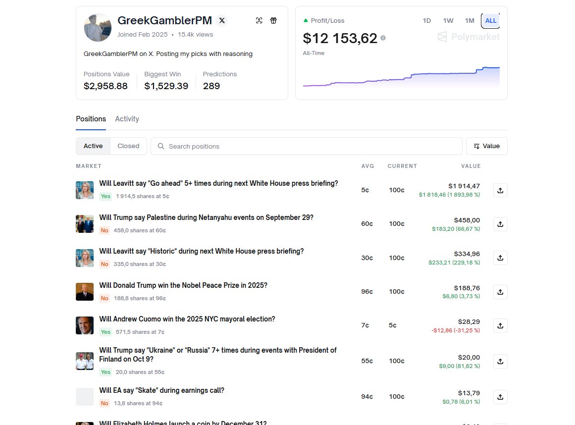Click the GreekGamblerPM profile name
Viewport: 575px width, 425px height.
point(164,20)
